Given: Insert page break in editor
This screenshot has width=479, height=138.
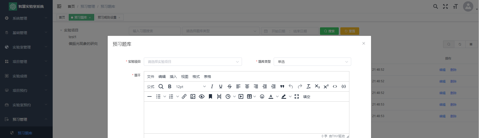Looking at the screenshot, I should point(219,96).
